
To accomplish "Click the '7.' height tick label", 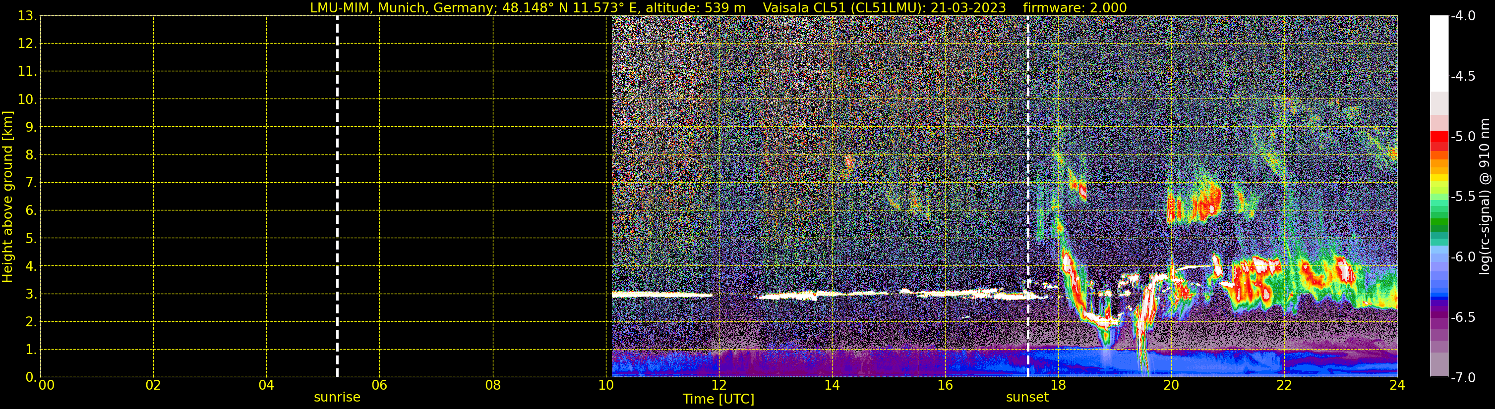I will (x=31, y=183).
